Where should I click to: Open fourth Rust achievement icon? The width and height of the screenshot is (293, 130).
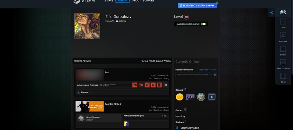coord(153,85)
